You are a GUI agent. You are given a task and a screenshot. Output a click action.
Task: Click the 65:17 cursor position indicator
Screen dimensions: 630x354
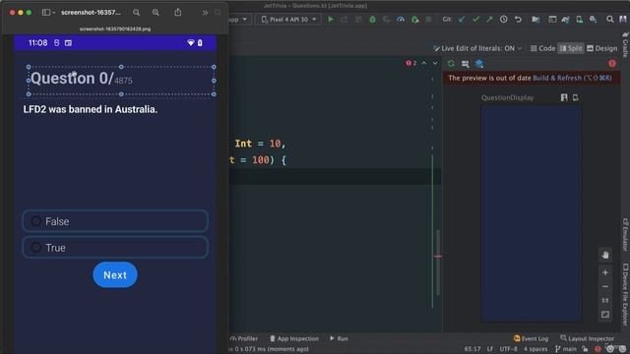click(x=472, y=349)
